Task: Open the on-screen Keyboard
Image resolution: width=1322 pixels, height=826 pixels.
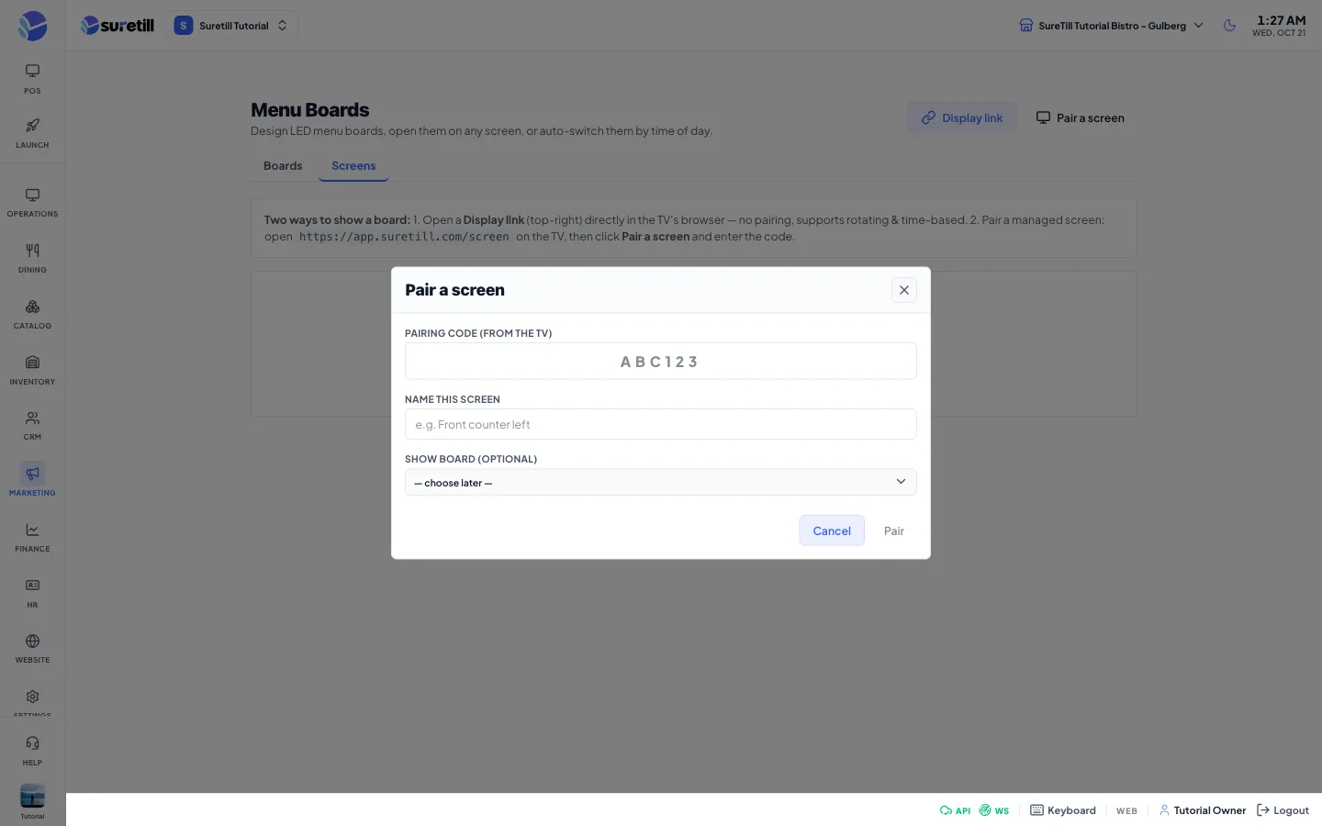Action: (1063, 810)
